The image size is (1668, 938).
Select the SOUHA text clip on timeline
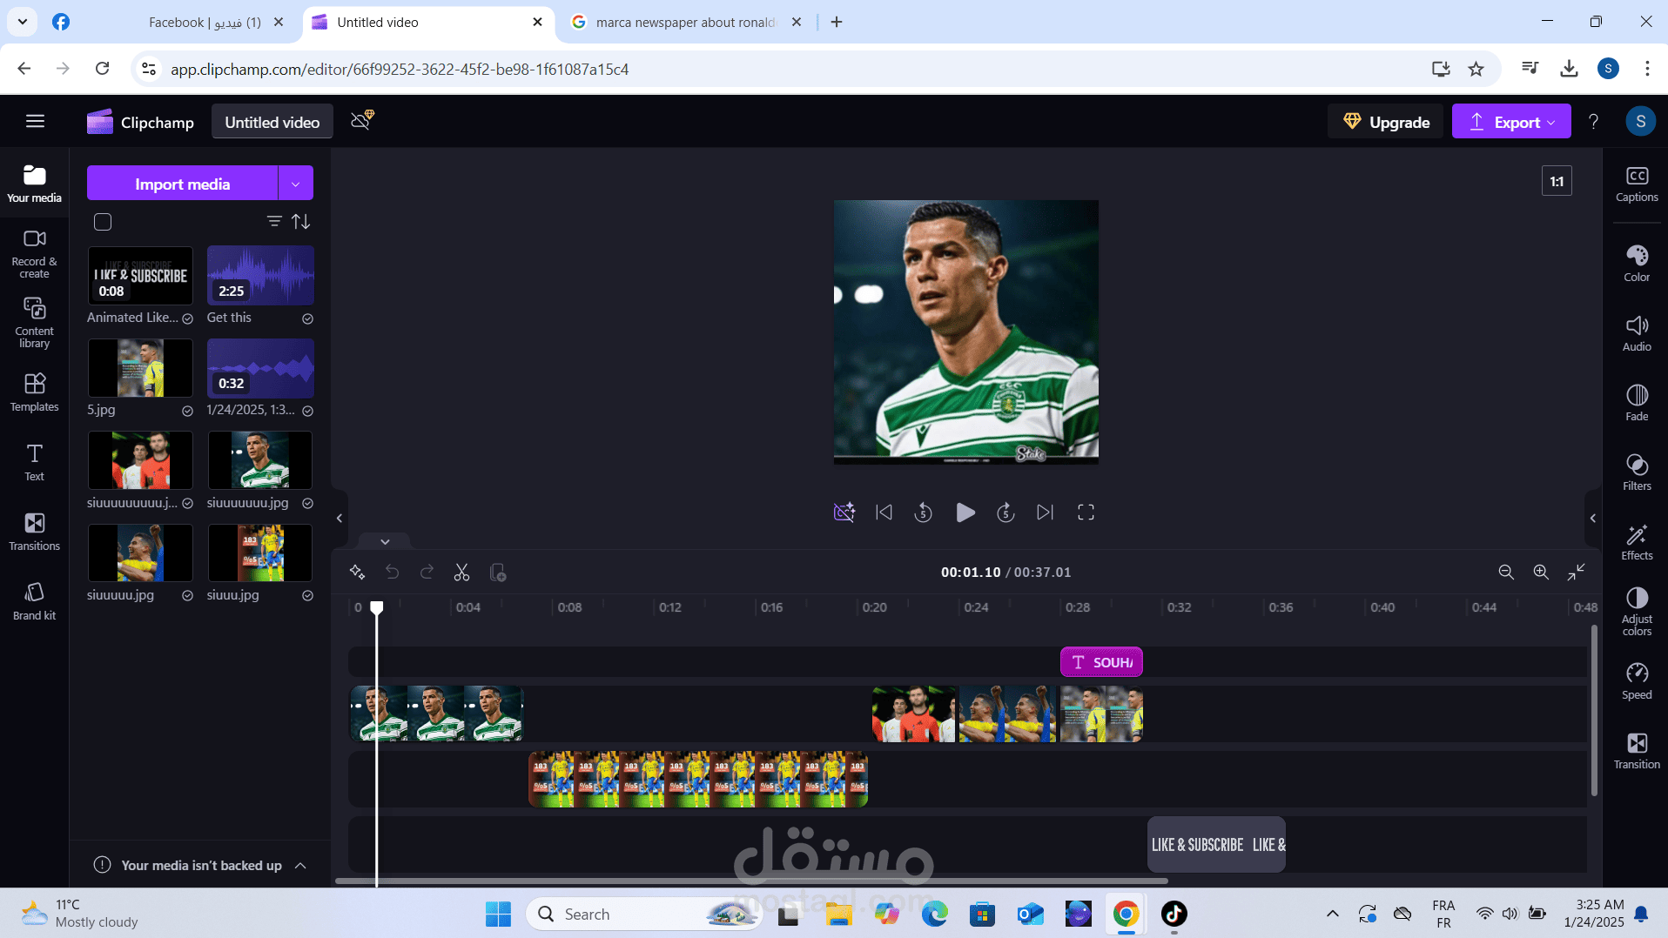point(1101,662)
